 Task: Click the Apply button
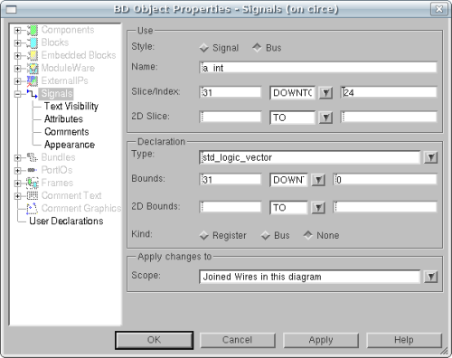coord(321,340)
